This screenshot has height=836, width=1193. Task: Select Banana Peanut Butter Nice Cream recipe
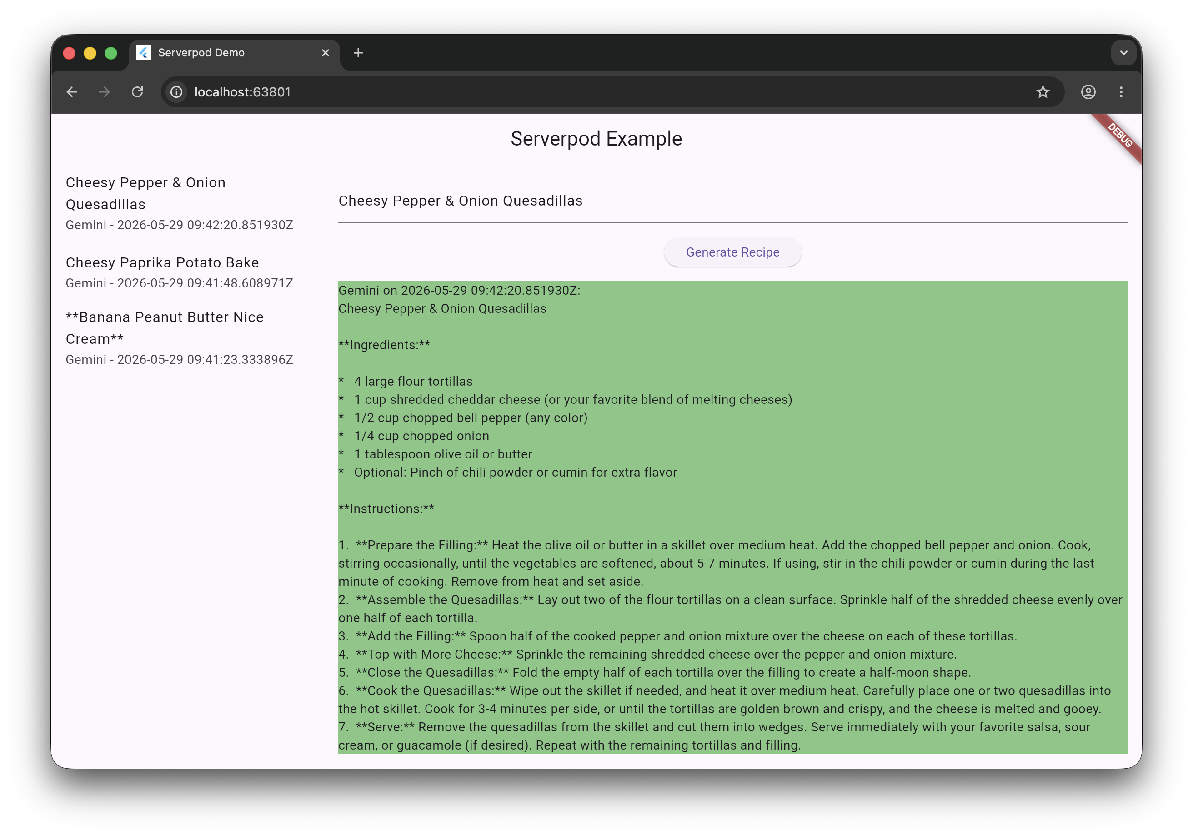pyautogui.click(x=179, y=338)
